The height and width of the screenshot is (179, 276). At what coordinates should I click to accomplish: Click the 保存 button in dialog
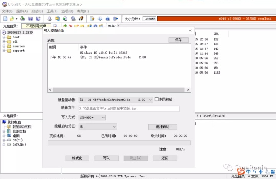pyautogui.click(x=178, y=40)
